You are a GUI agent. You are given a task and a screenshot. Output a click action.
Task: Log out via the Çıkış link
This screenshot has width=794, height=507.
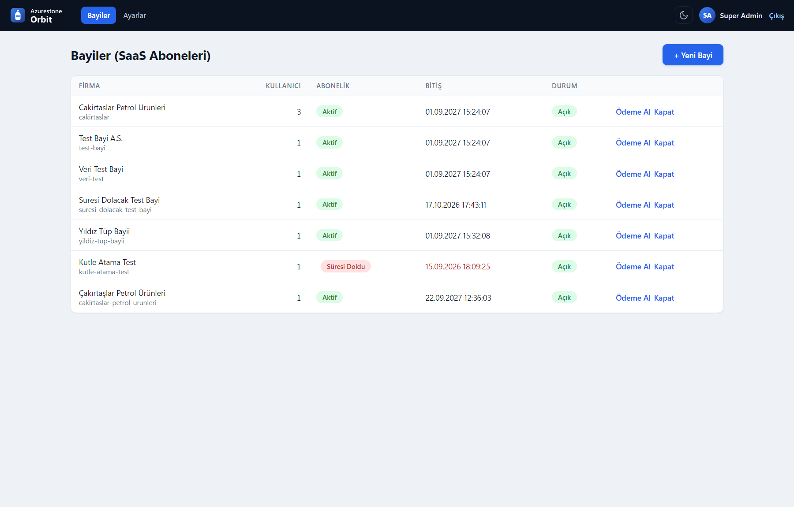coord(776,16)
